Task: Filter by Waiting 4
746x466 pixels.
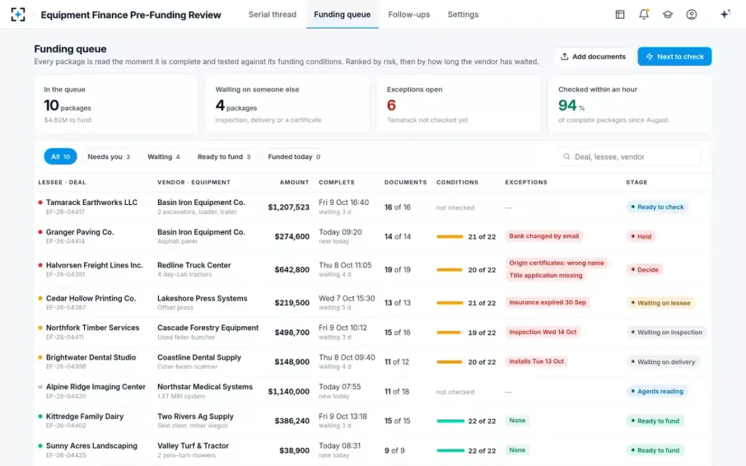Action: (x=163, y=157)
